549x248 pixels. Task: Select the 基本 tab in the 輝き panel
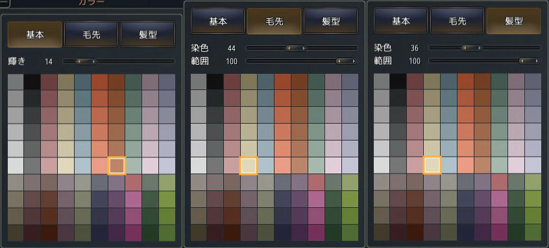pos(34,34)
